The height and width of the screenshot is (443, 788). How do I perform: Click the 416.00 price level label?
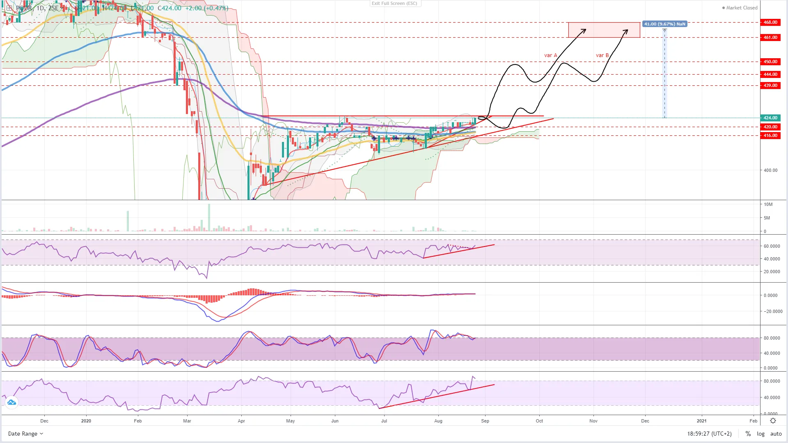click(770, 135)
